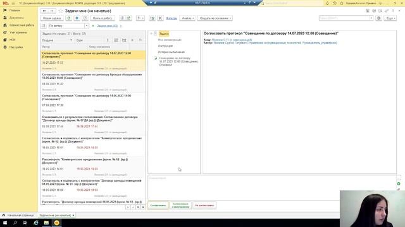Click the forward navigation arrow

coord(52,11)
